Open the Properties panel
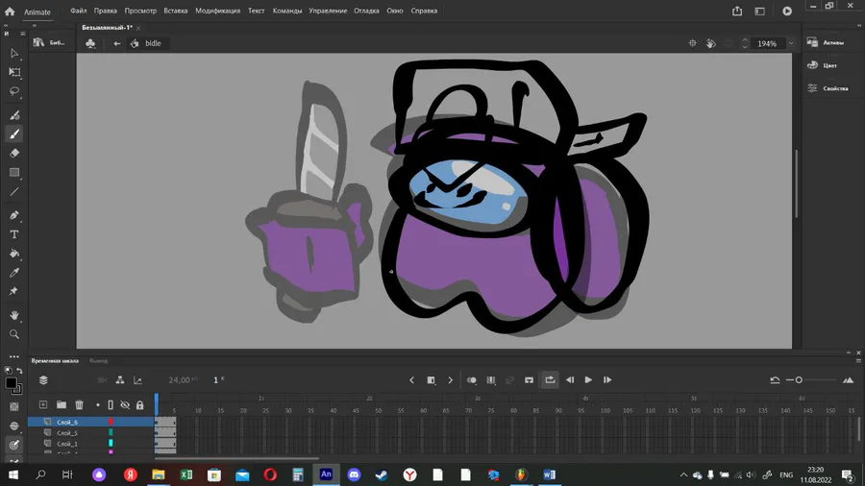The height and width of the screenshot is (486, 865). pyautogui.click(x=828, y=88)
